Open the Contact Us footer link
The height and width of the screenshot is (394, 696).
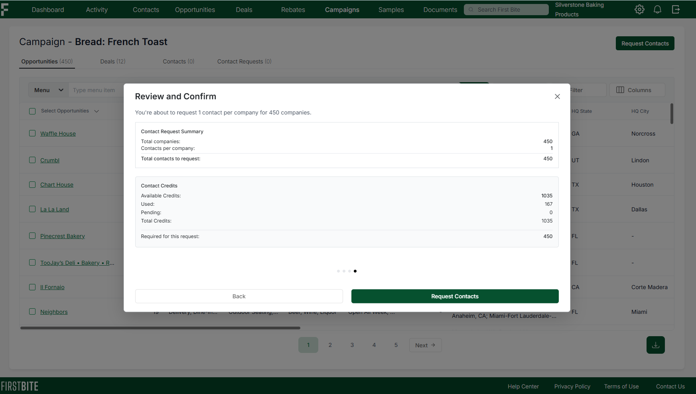click(x=670, y=386)
